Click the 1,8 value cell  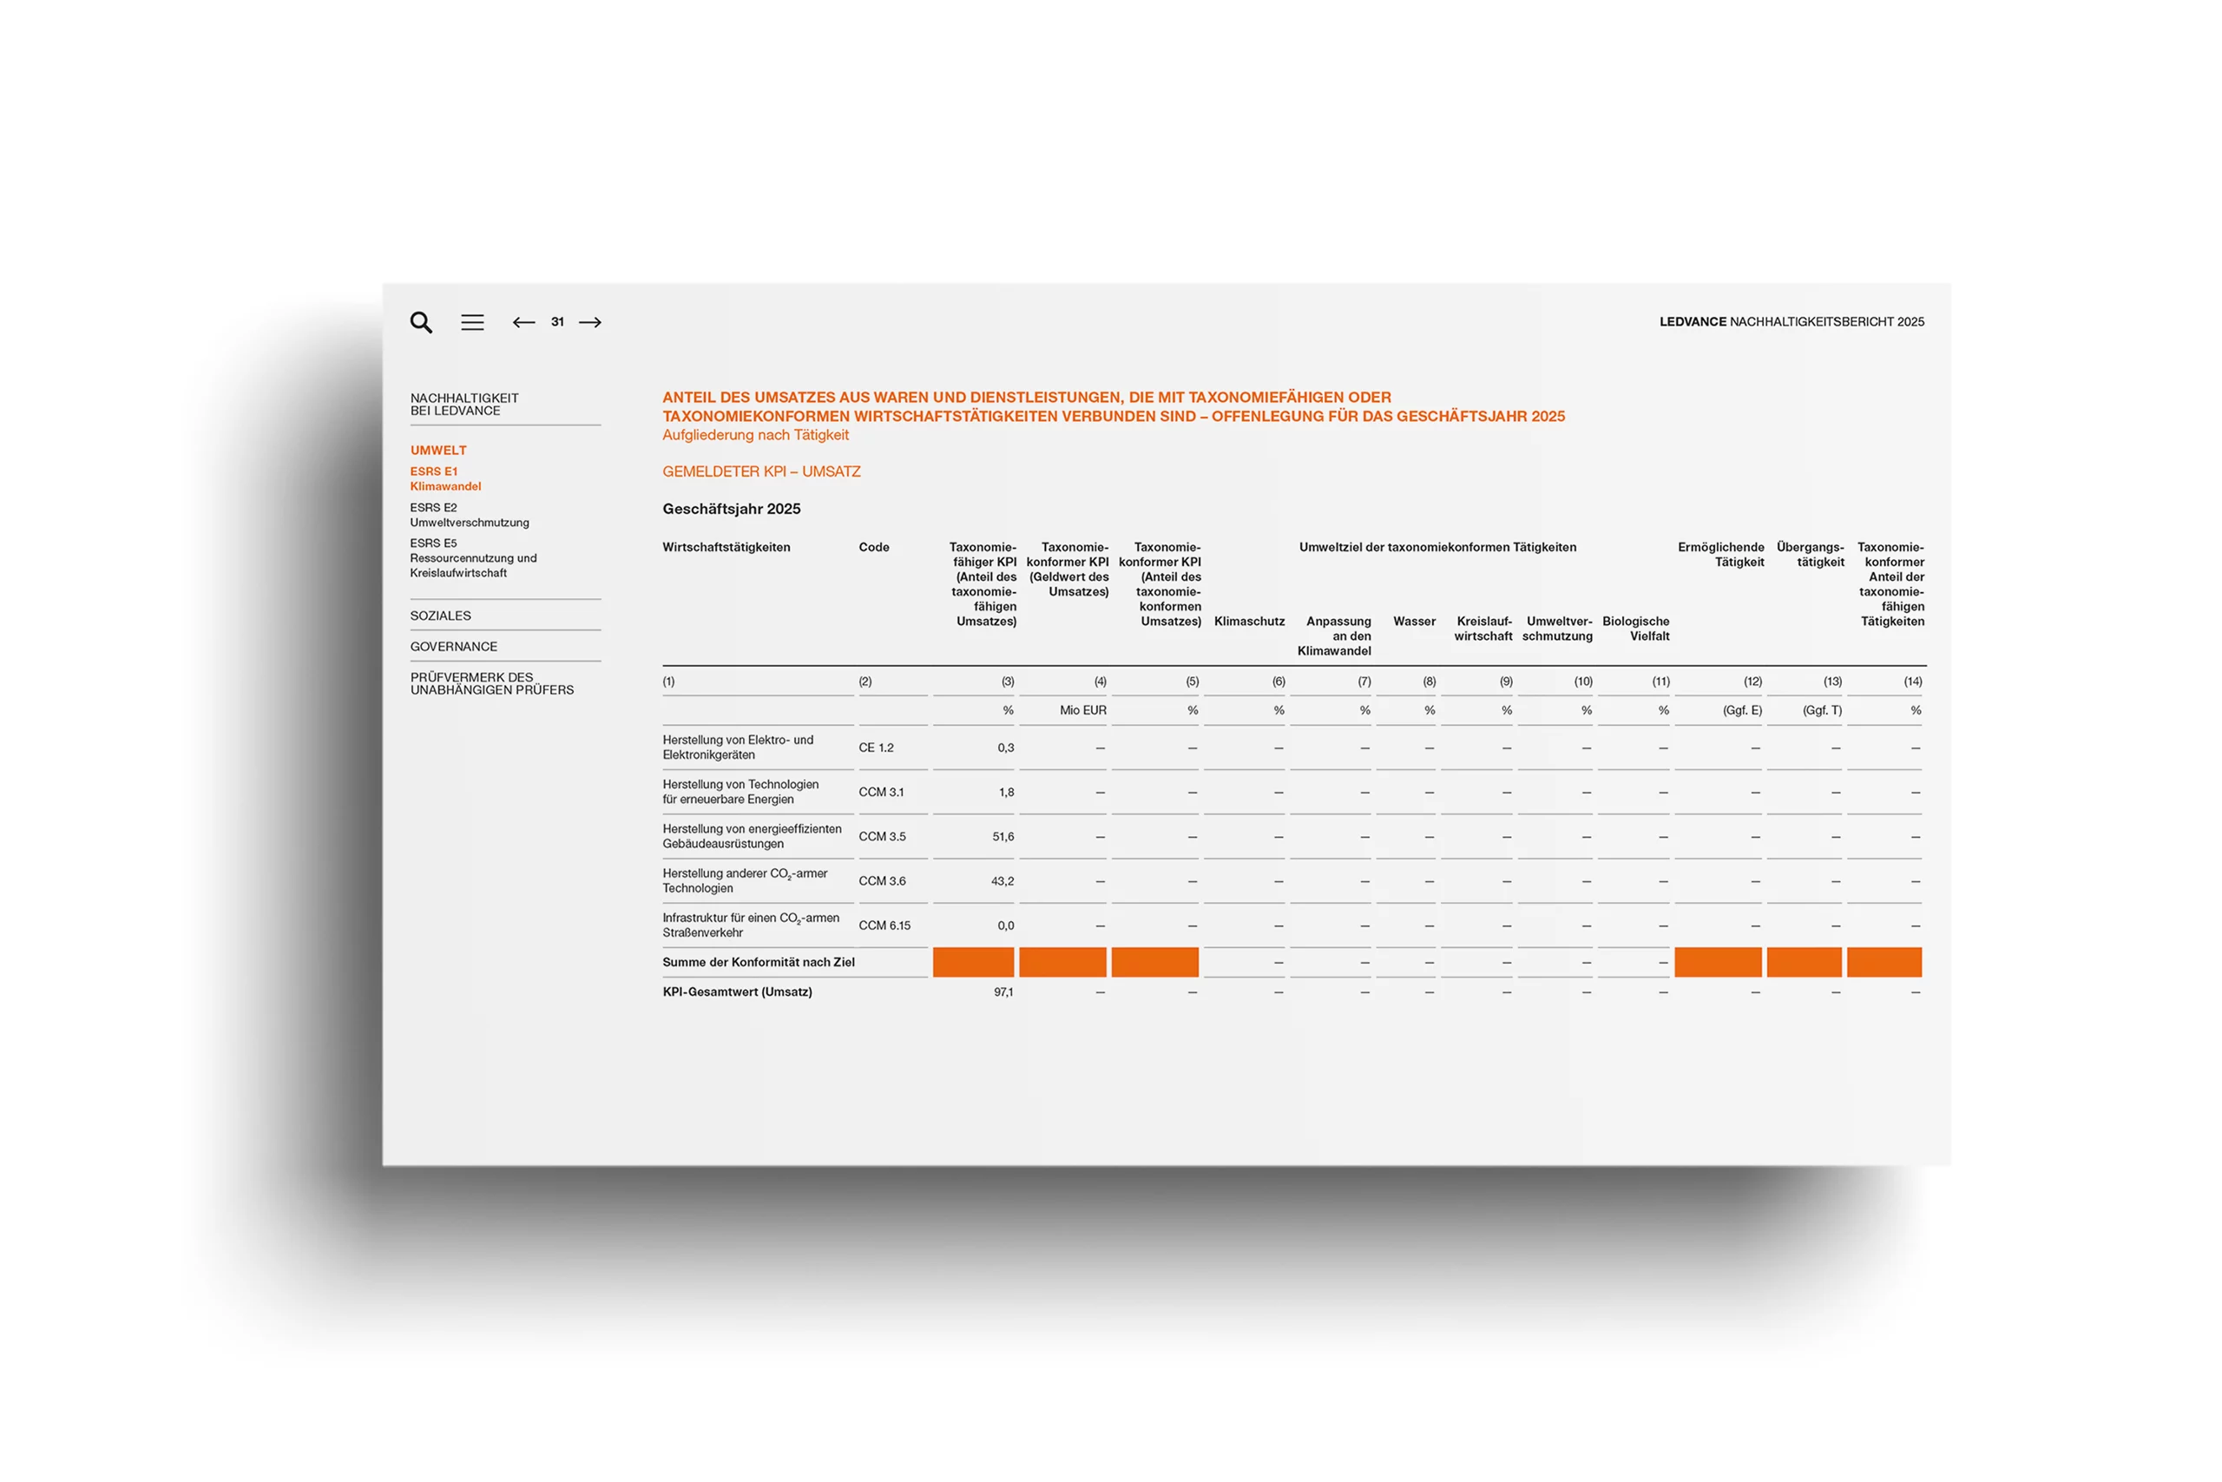[1006, 792]
